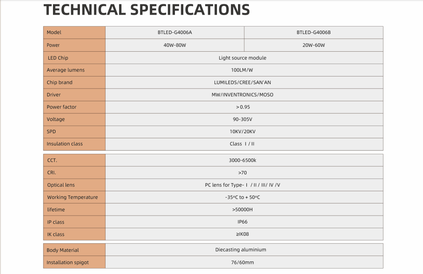Viewport: 423px width, 274px height.
Task: Select the 3000-6500k CCT value
Action: coord(242,160)
